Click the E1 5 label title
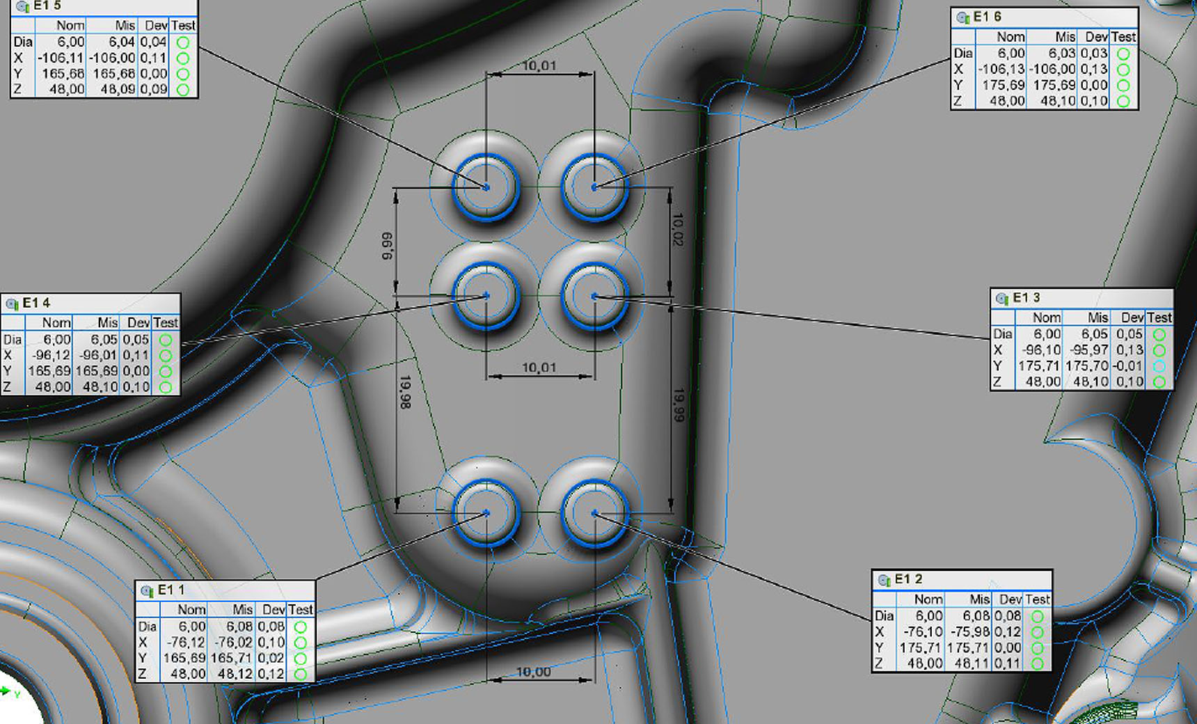 point(47,6)
